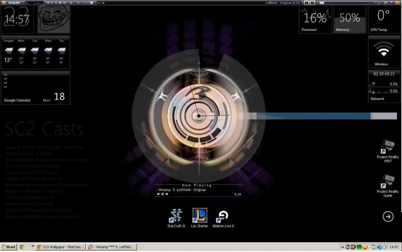Viewport: 402px width, 252px height.
Task: Click the orange round tray icon
Action: pos(365,247)
